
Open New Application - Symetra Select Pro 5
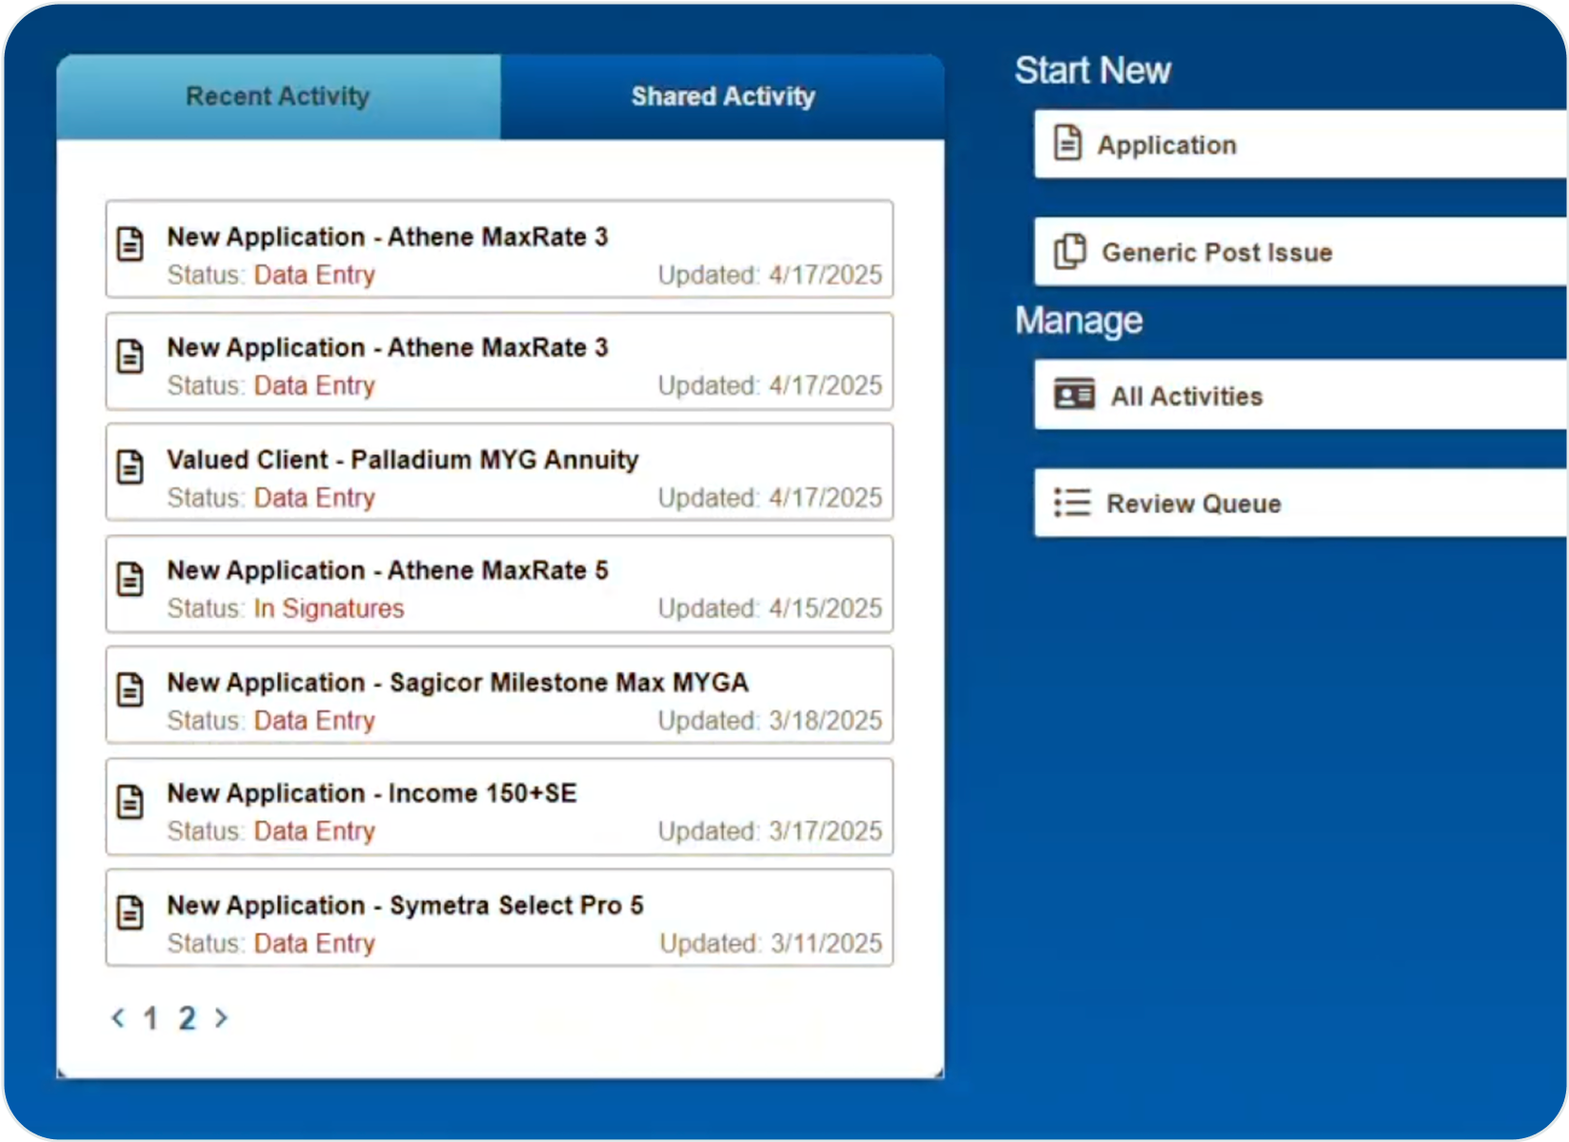[x=499, y=918]
